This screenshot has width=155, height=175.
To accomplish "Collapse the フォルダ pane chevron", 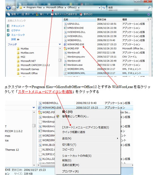I will [x=60, y=44].
